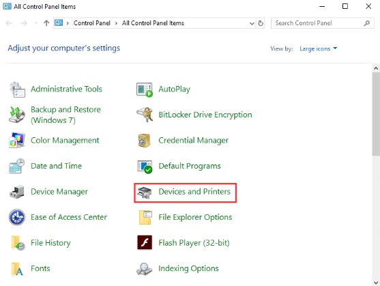
Task: Go forward with the Forward arrow
Action: [x=24, y=23]
